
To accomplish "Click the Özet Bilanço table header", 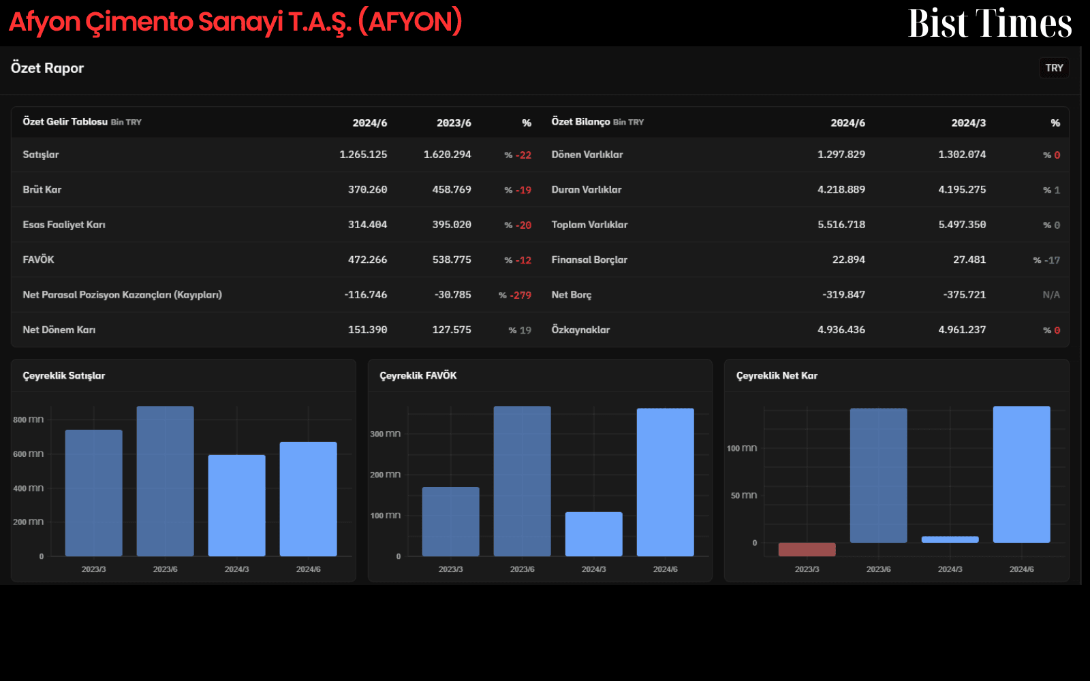I will [597, 122].
